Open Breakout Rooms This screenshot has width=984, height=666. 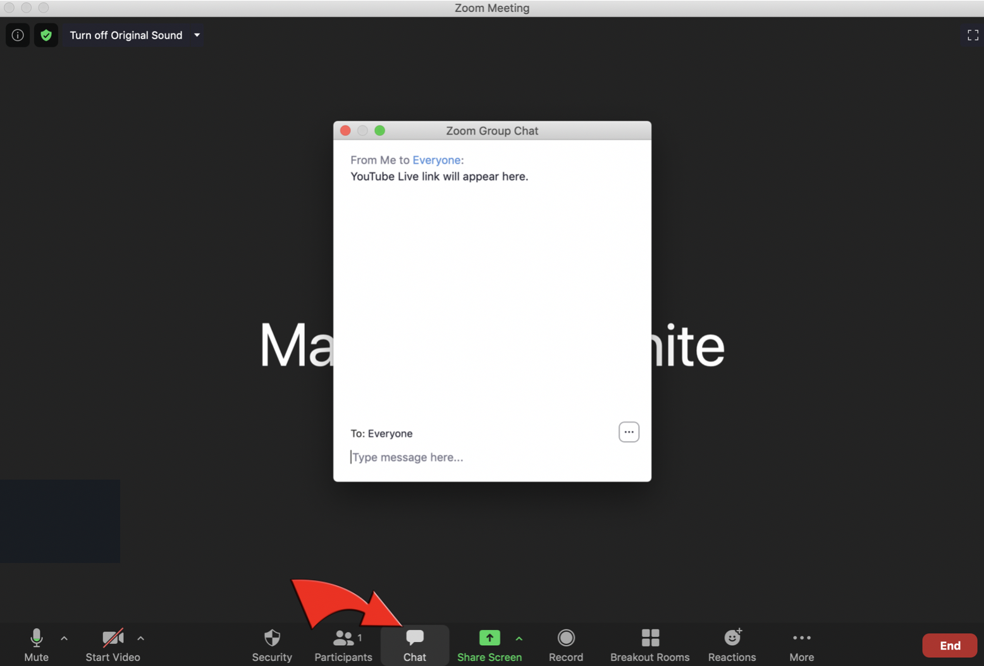650,645
